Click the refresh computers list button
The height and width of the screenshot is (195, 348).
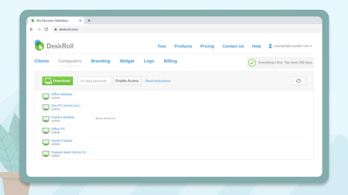coord(298,81)
